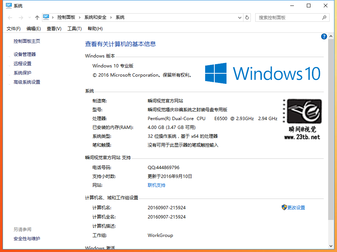Click the phone value QQ:444869796
Screen dimensions: 337x252
point(164,168)
